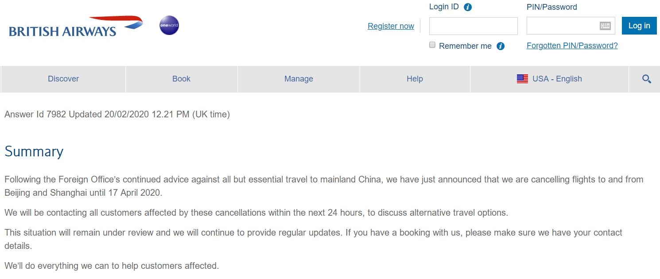660x279 pixels.
Task: Click the USA flag icon
Action: point(522,79)
